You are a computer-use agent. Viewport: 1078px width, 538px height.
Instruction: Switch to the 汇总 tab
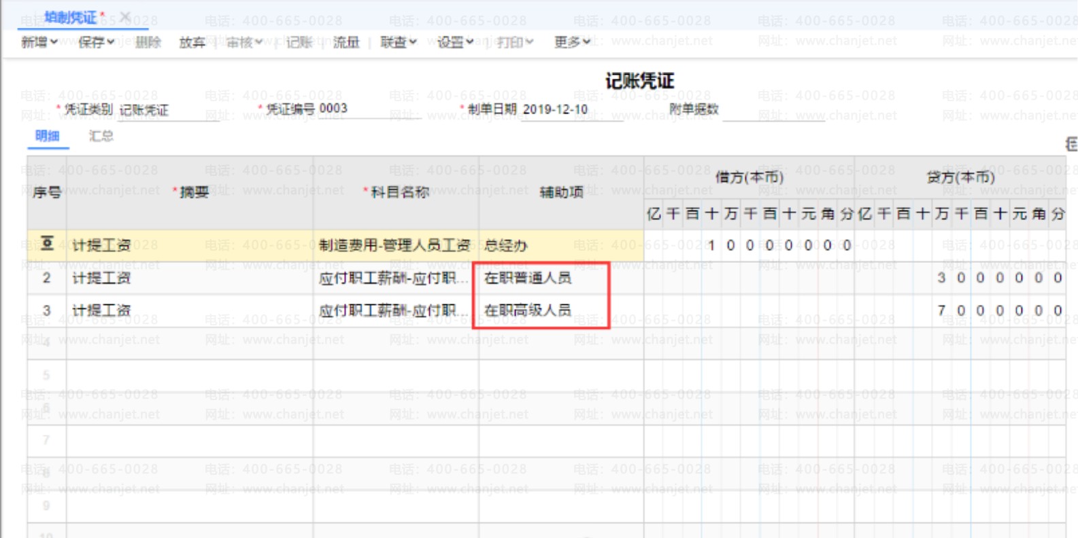[x=101, y=136]
